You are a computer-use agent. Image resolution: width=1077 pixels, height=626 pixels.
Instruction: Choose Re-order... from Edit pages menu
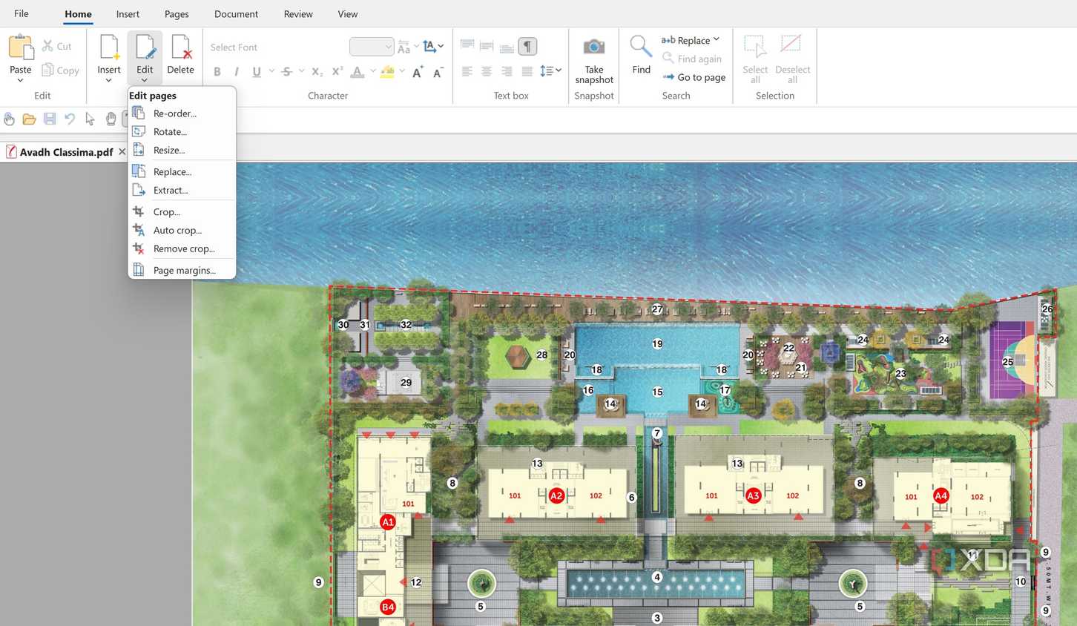(x=182, y=113)
